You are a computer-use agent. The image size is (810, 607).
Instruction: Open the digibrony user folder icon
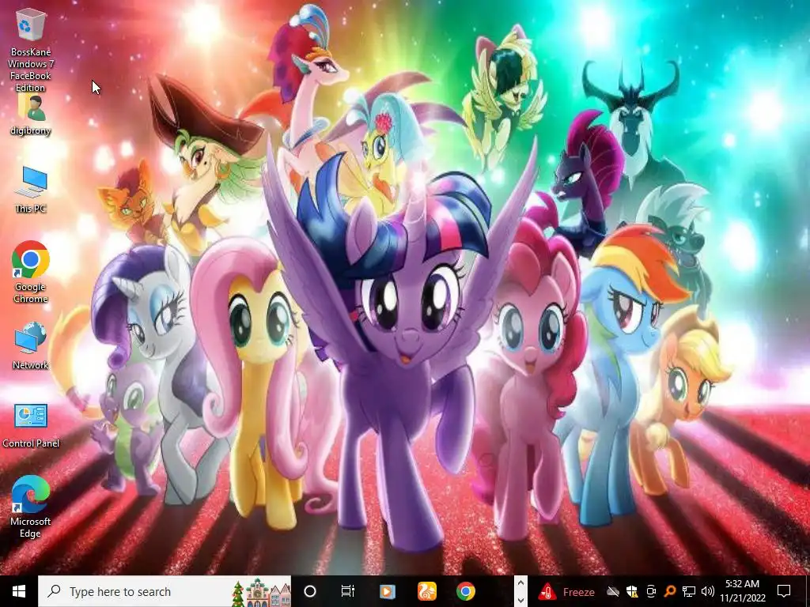[x=31, y=115]
